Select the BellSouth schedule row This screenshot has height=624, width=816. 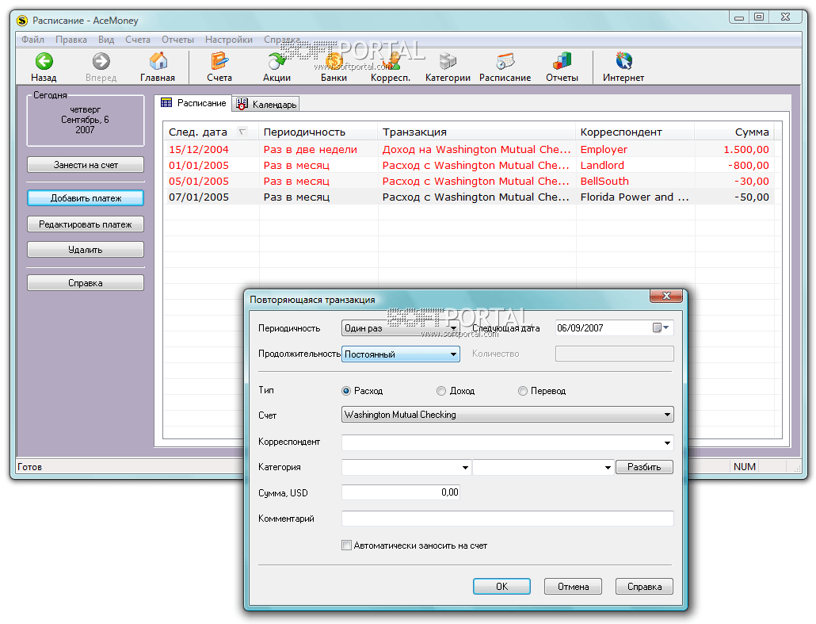pos(469,182)
